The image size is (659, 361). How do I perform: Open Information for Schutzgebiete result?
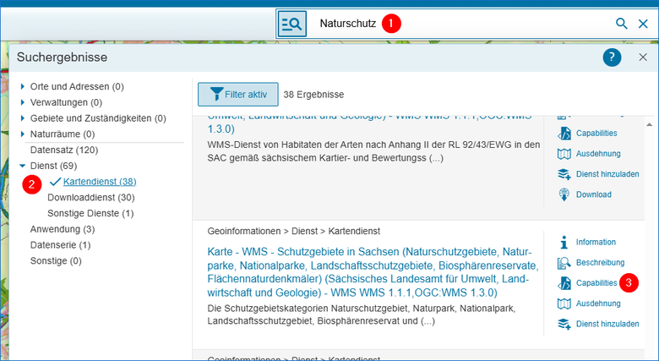pos(586,242)
